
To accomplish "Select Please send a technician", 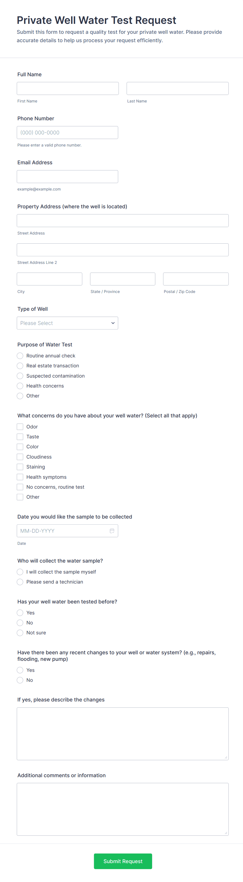I will pyautogui.click(x=20, y=582).
